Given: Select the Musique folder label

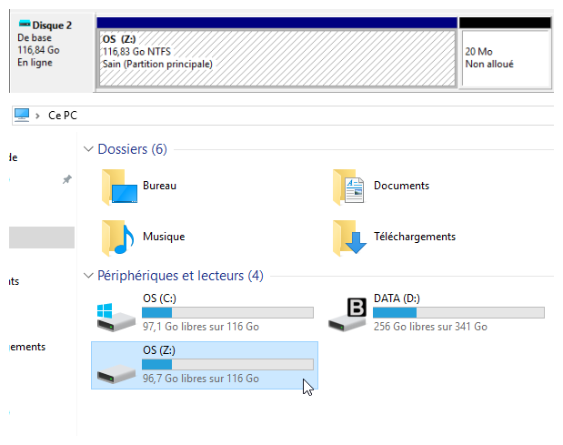Looking at the screenshot, I should coord(164,237).
